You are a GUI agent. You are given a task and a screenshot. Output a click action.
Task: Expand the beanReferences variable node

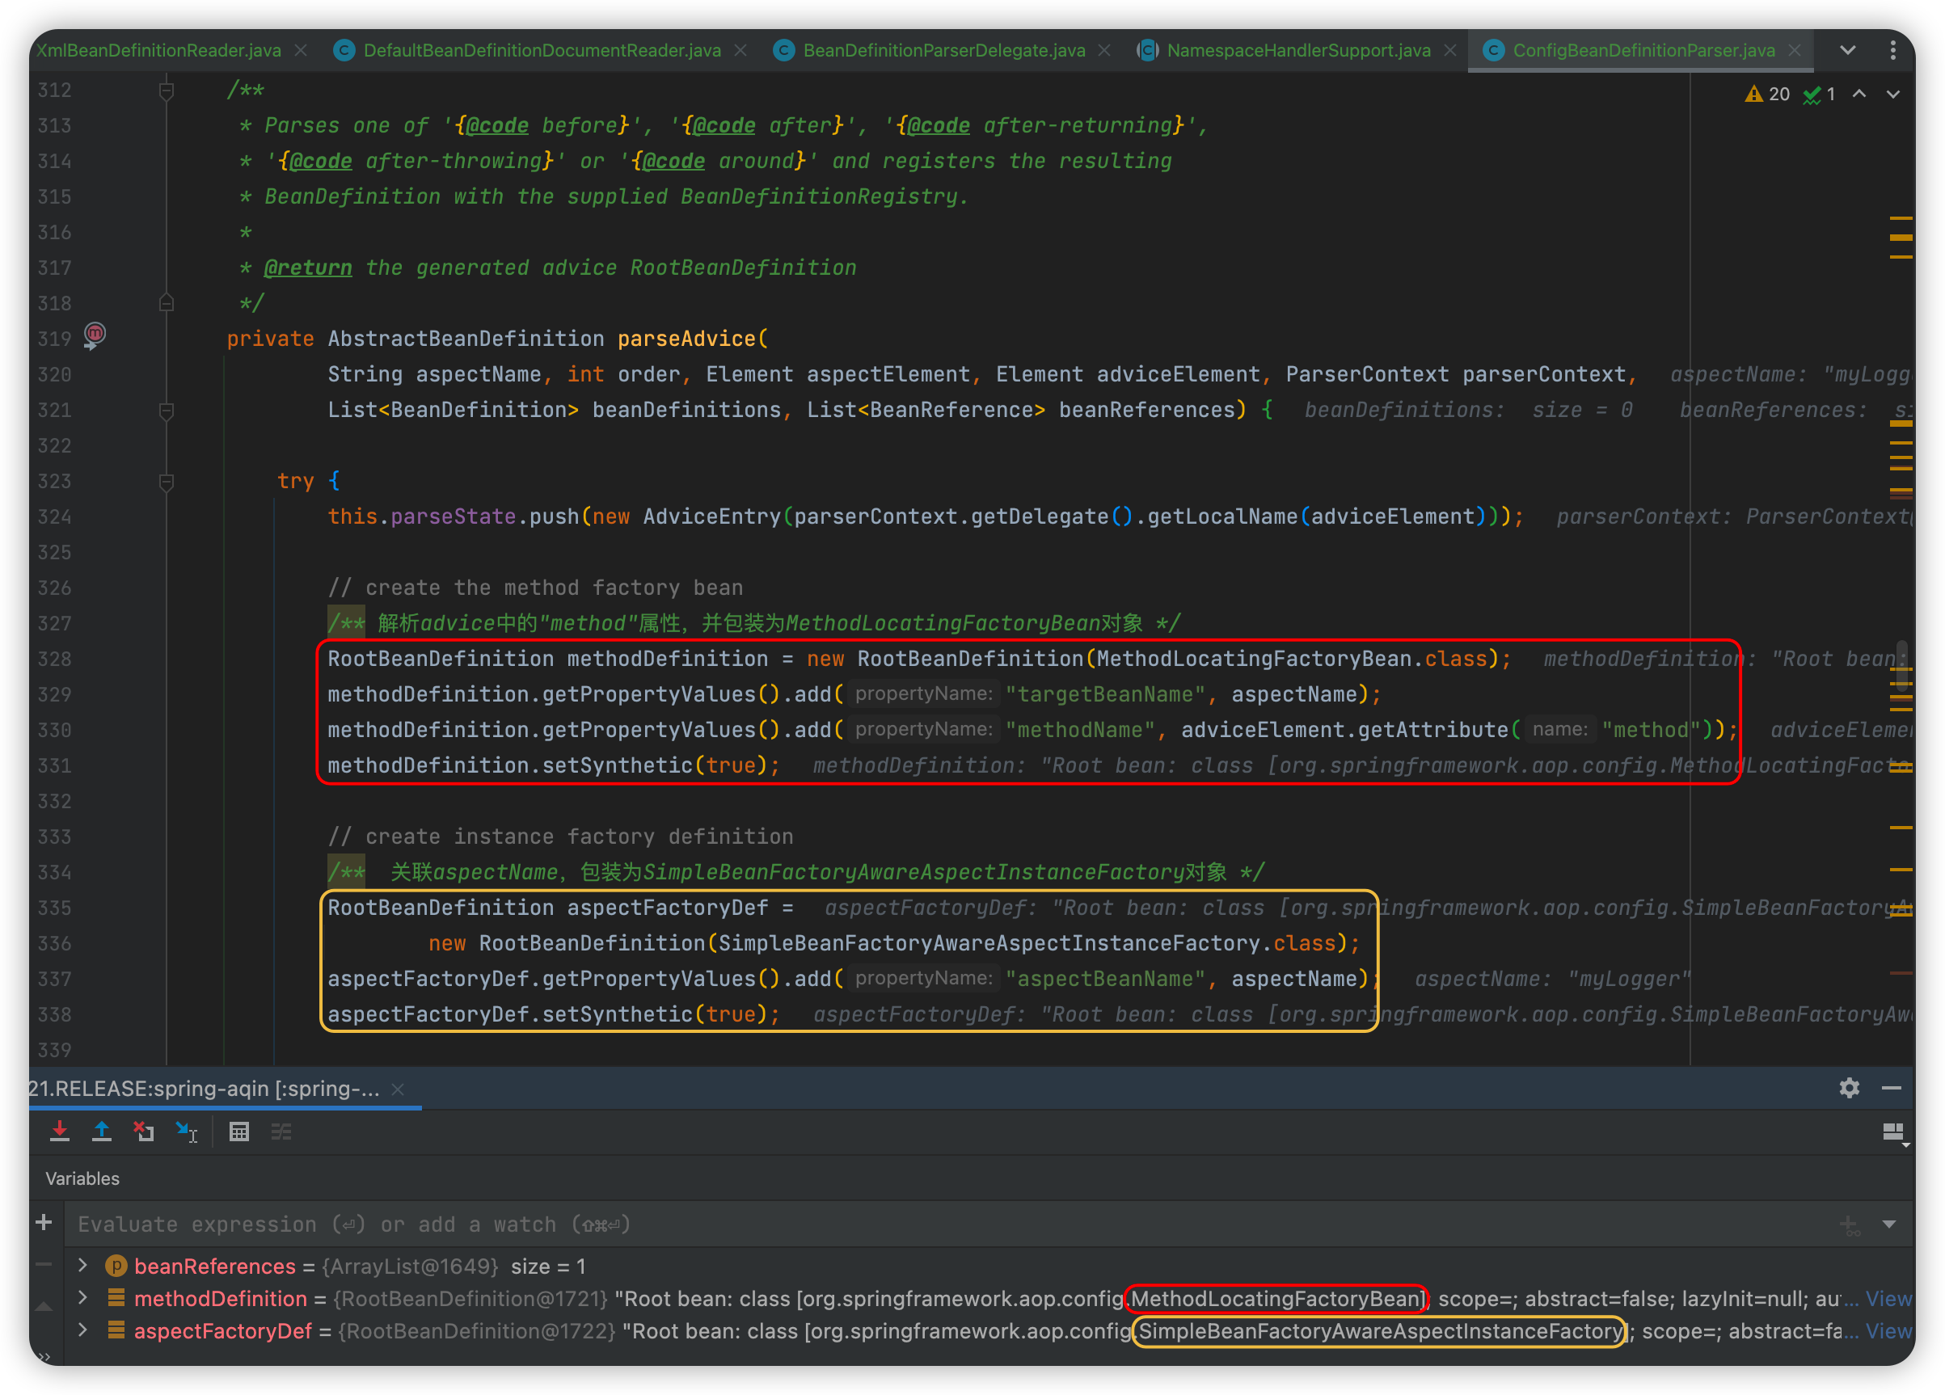click(x=82, y=1266)
